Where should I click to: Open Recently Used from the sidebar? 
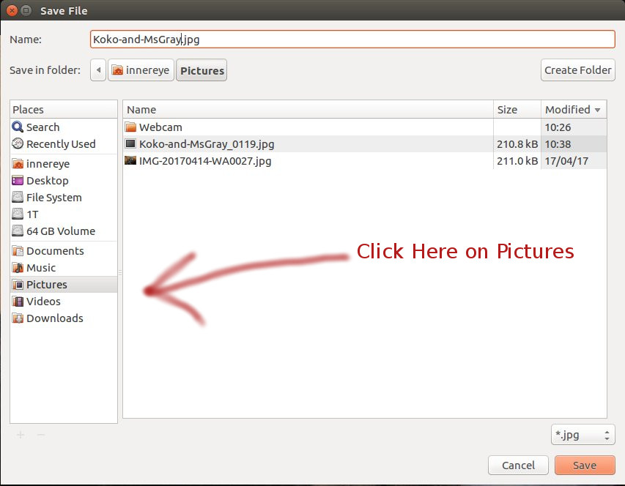point(54,143)
